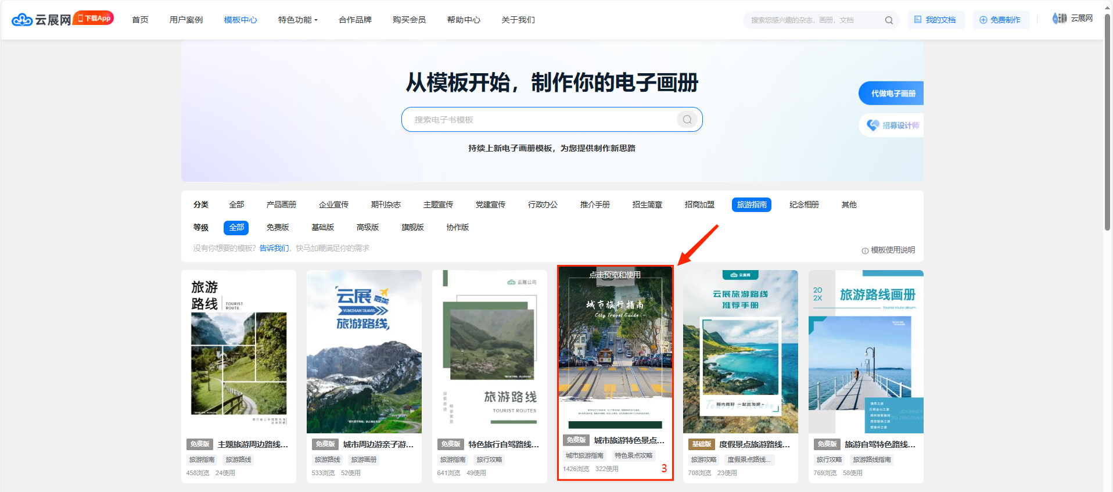Open the 城市周边游亲子游 template thumbnail
This screenshot has width=1113, height=492.
tap(364, 351)
